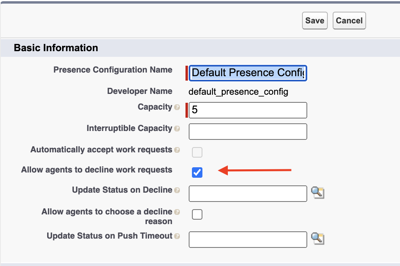Open lookup for Update Status on Decline
Image resolution: width=400 pixels, height=266 pixels.
coord(318,193)
